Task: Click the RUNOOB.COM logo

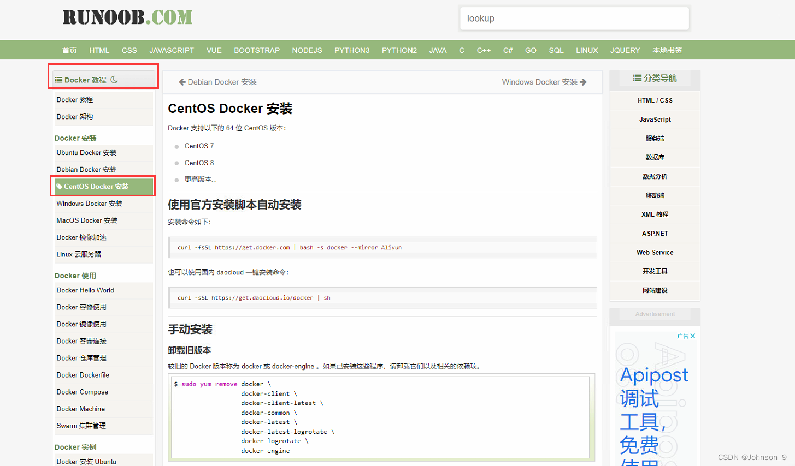Action: pos(128,17)
